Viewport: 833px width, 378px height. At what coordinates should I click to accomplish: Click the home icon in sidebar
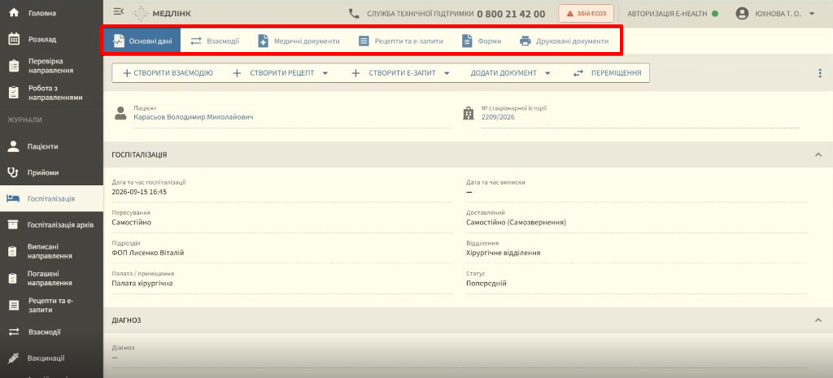[15, 13]
